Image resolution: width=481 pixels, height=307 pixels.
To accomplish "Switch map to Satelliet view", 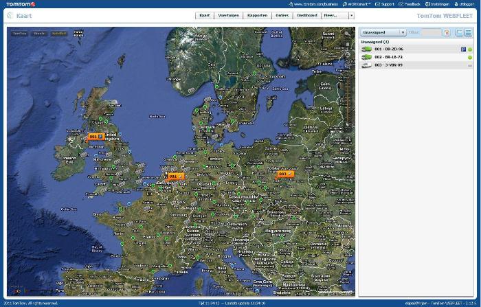I will 59,34.
